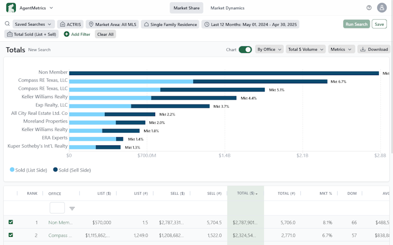The height and width of the screenshot is (245, 393).
Task: Open the Office column filter icon
Action: pos(72,208)
